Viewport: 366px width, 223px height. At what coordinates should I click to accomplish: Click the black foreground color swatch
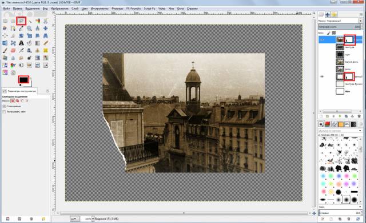point(23,80)
